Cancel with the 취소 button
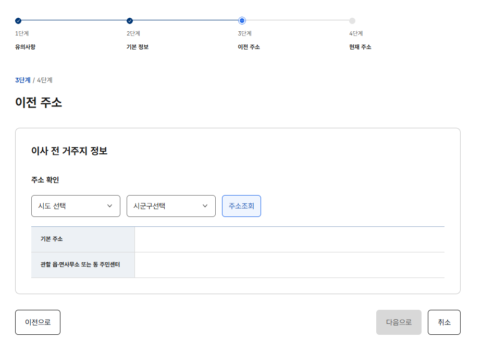Screen dimensions: 482x351 444,322
